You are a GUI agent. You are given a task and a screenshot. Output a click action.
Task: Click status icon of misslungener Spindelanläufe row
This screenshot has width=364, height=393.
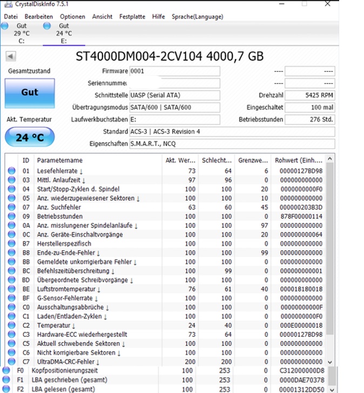tap(11, 225)
